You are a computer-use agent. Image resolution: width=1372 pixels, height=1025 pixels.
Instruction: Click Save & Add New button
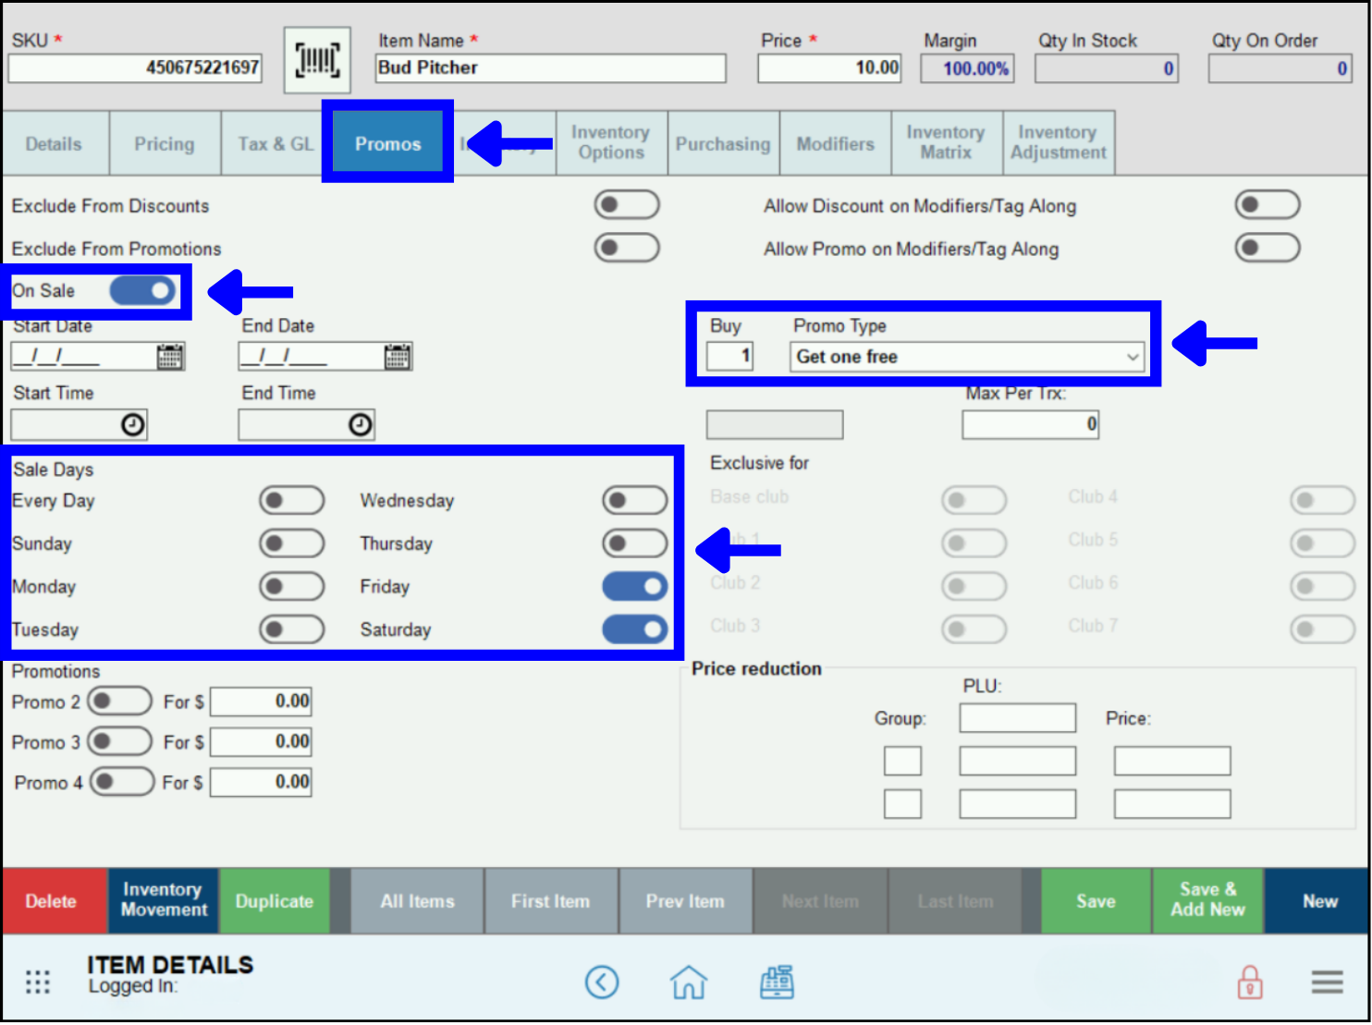click(1208, 901)
